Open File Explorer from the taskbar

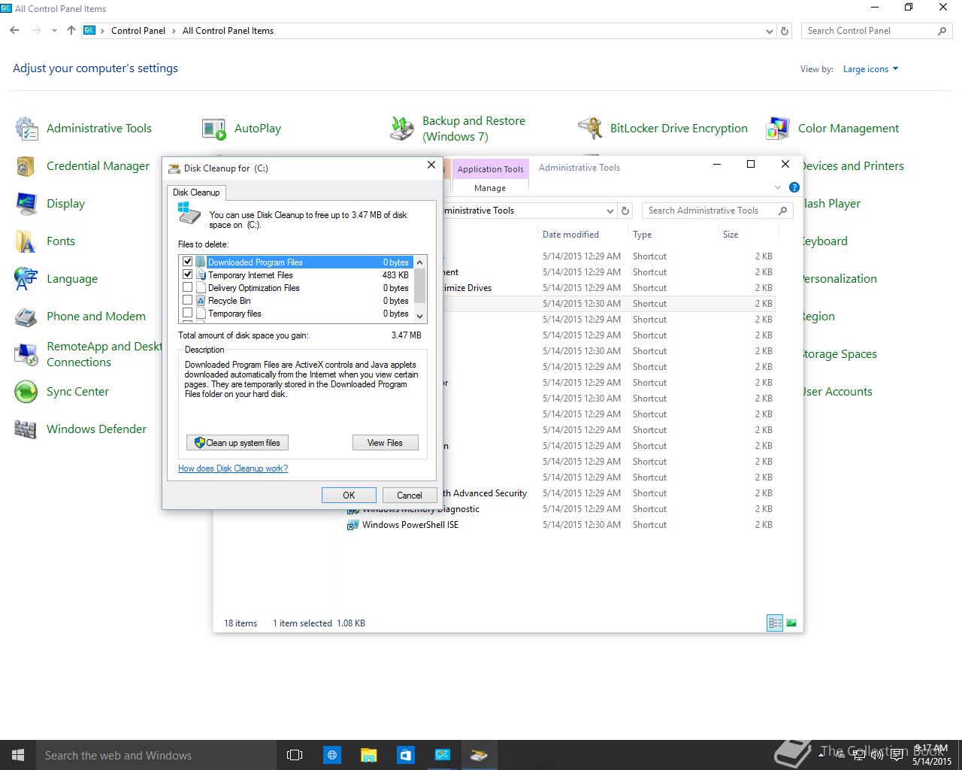[368, 755]
